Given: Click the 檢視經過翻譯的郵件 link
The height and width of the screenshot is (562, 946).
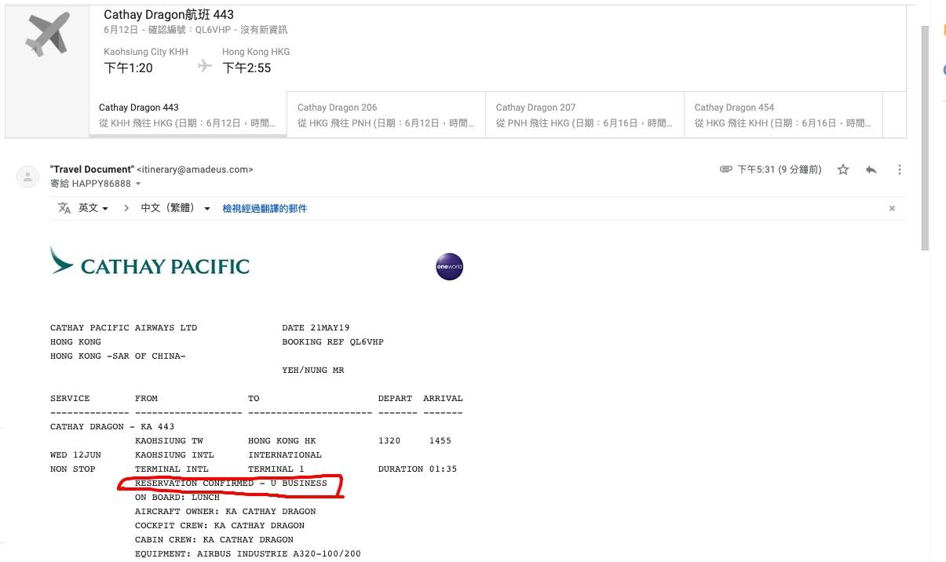Looking at the screenshot, I should tap(265, 209).
